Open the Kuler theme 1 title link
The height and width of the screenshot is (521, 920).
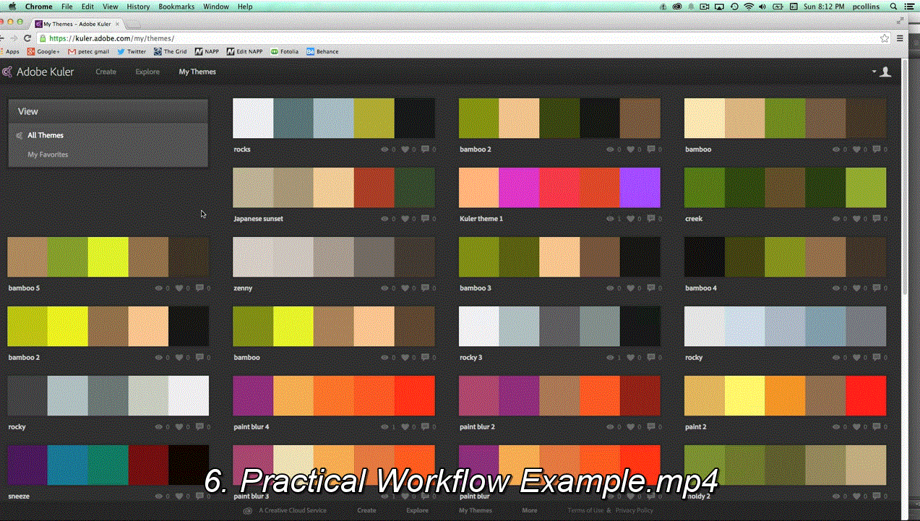(x=481, y=219)
